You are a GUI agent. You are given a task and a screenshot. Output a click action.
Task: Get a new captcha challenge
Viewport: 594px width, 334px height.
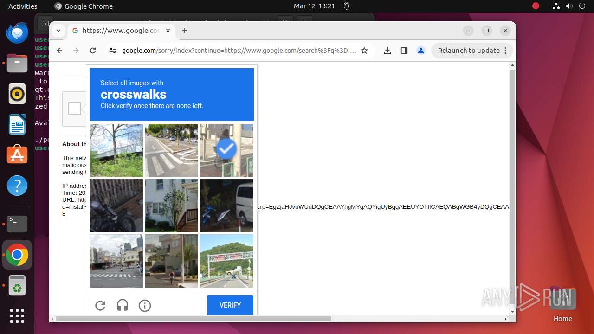click(100, 305)
